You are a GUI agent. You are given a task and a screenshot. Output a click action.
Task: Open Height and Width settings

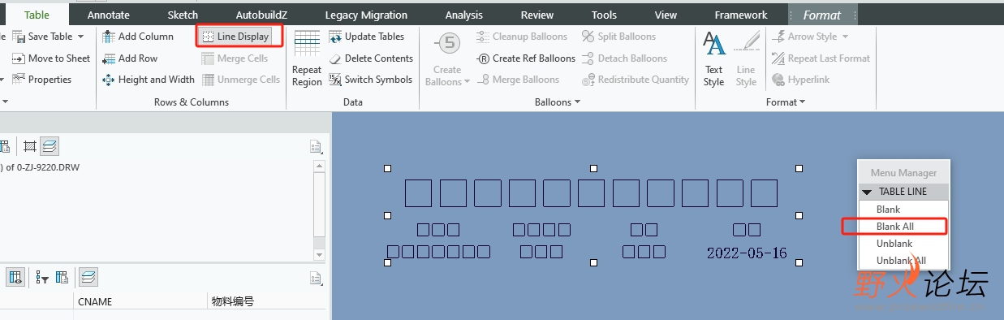click(149, 80)
